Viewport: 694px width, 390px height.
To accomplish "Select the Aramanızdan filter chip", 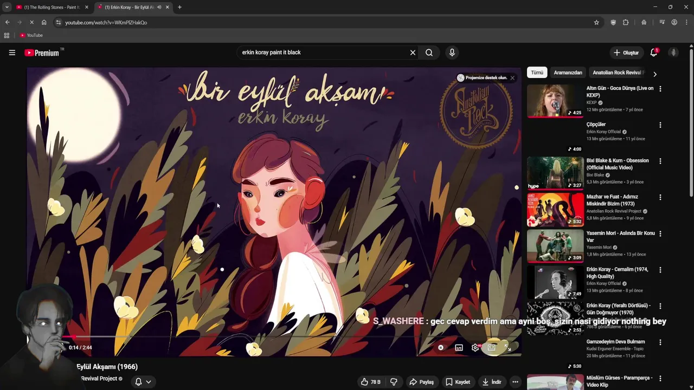I will (568, 73).
